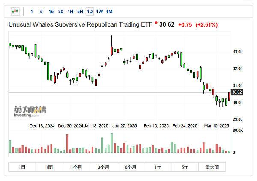Switch to 1W weekly interval
The image size is (257, 181).
(x=99, y=12)
